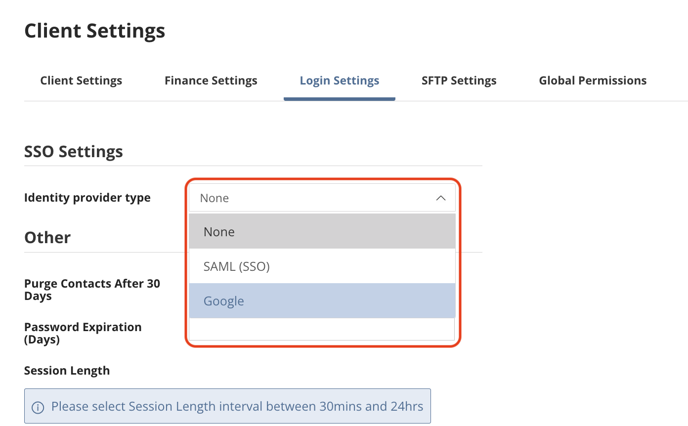Click the Session Length interval notice text
The width and height of the screenshot is (688, 426).
pos(237,407)
